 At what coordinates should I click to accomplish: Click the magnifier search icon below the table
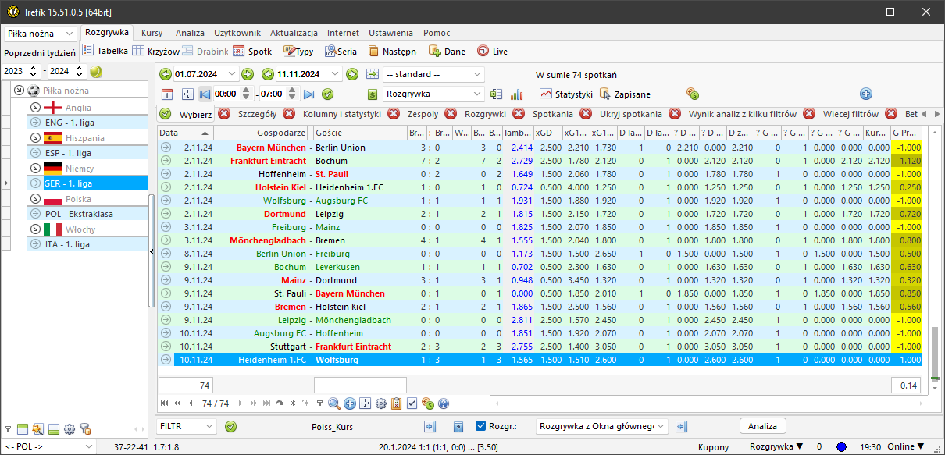(x=333, y=403)
